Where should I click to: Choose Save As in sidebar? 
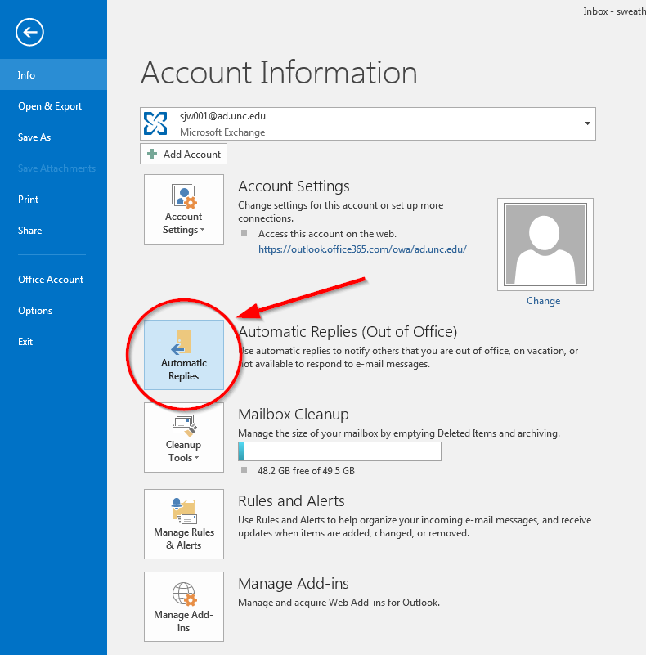[34, 137]
